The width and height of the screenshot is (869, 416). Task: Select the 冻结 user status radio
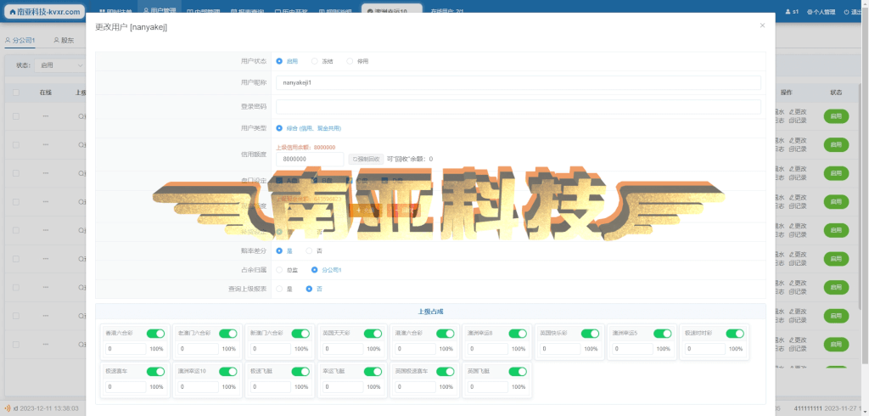click(315, 62)
